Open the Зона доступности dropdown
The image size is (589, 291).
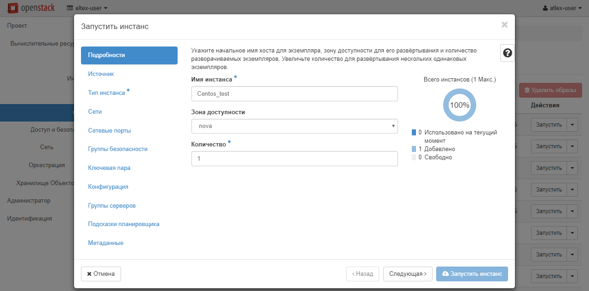(294, 126)
